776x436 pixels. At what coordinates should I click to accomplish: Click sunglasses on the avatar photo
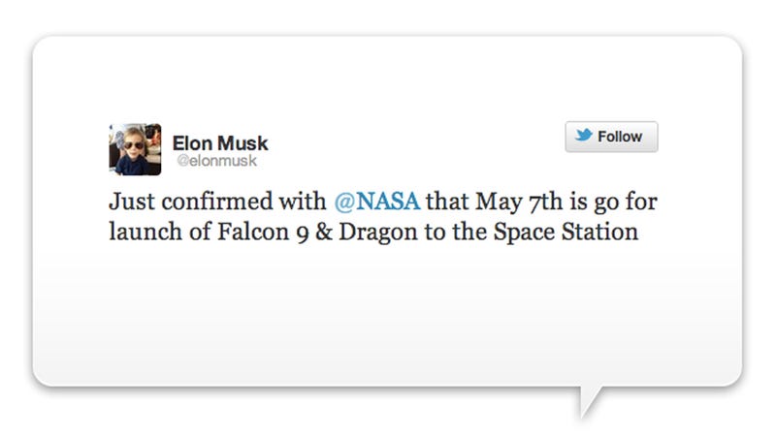tap(133, 145)
